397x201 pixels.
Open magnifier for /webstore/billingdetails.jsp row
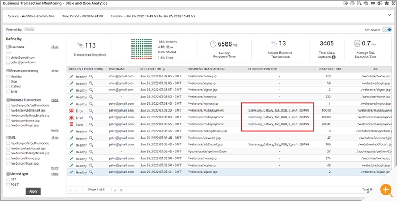(x=91, y=131)
